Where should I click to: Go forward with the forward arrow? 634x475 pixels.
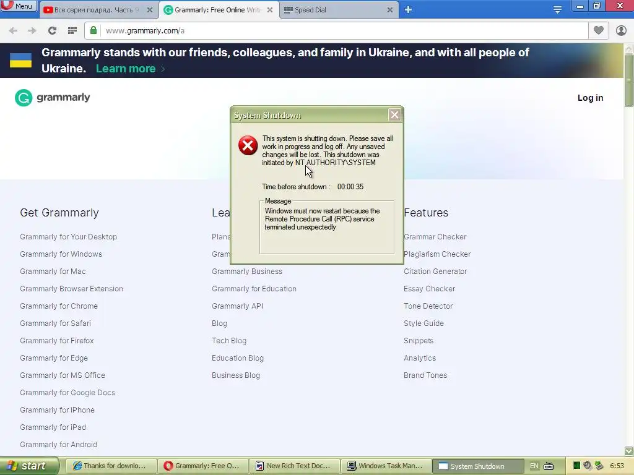coord(32,31)
